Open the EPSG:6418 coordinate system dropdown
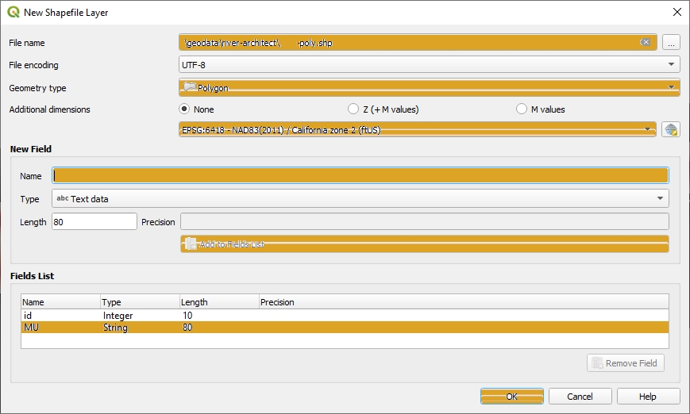The height and width of the screenshot is (414, 690). (417, 129)
